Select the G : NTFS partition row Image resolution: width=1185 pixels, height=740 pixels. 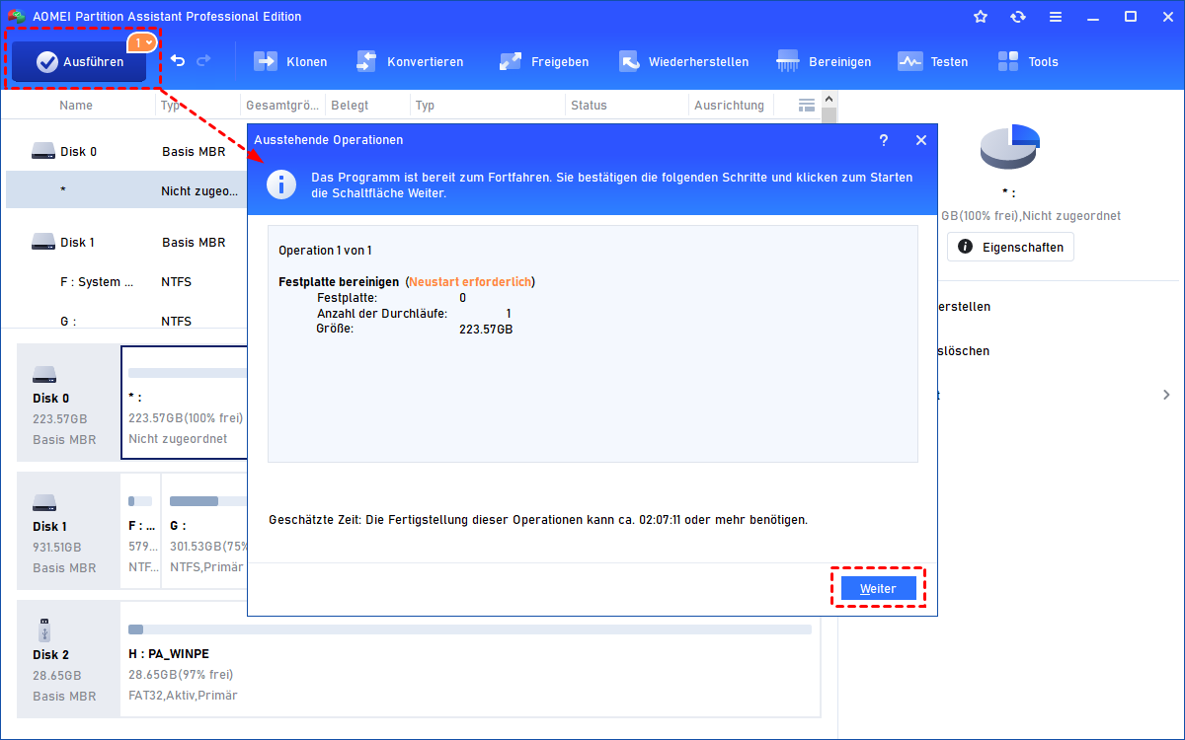pos(126,321)
